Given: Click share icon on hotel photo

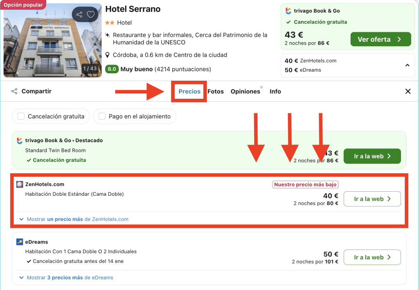Looking at the screenshot, I should coord(79,15).
